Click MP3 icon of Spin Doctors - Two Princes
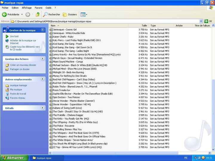This screenshot has width=215, height=161. pos(51,97)
